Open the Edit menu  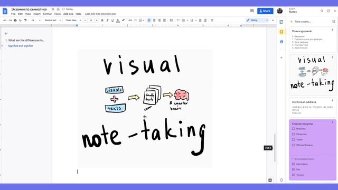[x=20, y=14]
